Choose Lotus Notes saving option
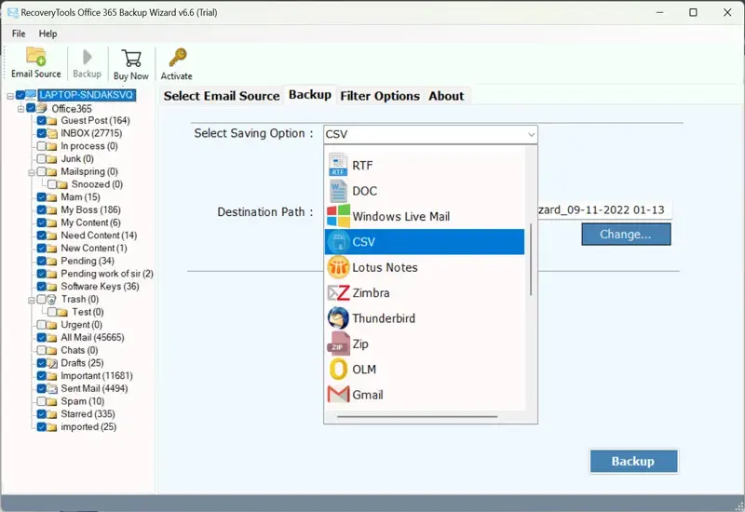This screenshot has width=745, height=512. point(385,268)
